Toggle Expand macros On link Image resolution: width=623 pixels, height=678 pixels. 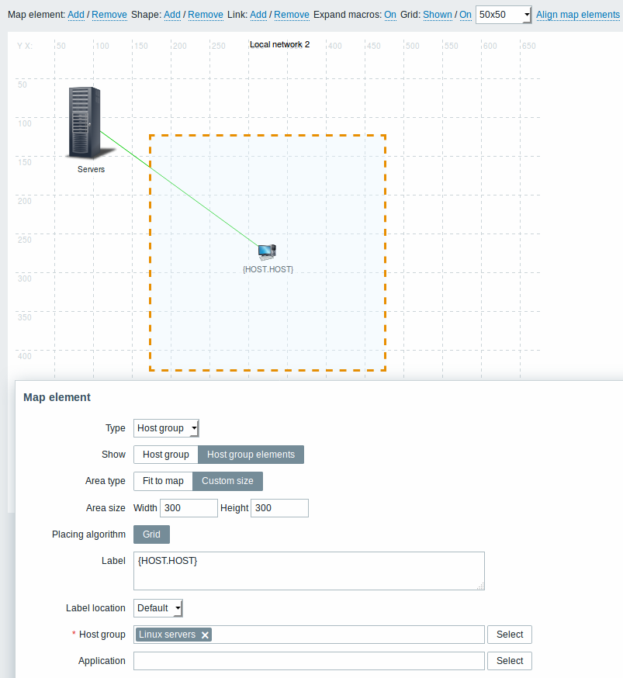[390, 15]
